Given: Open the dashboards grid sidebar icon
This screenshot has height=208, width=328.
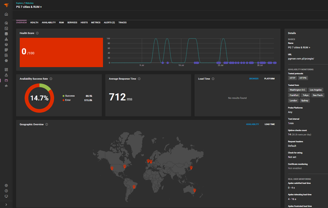Looking at the screenshot, I should [x=6, y=70].
